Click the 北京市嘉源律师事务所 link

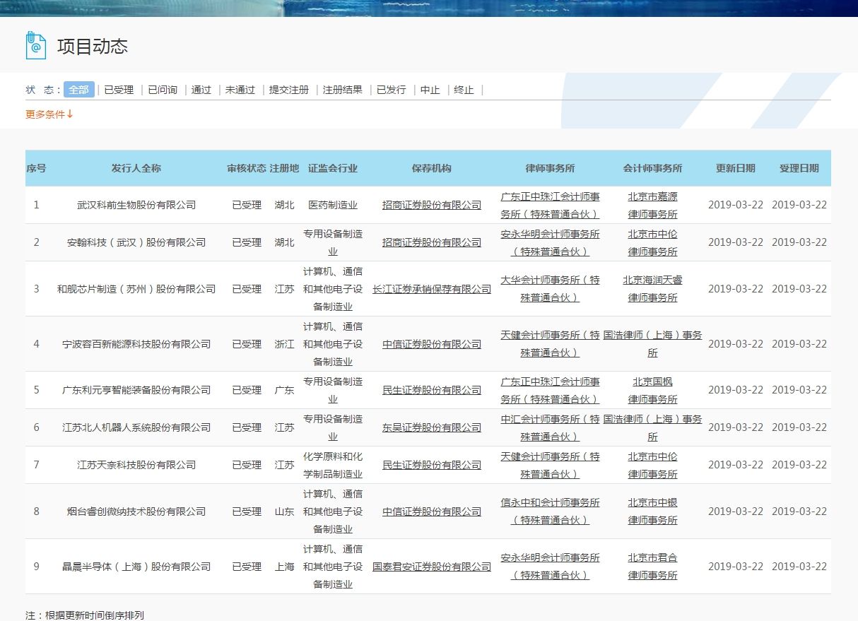coord(652,205)
